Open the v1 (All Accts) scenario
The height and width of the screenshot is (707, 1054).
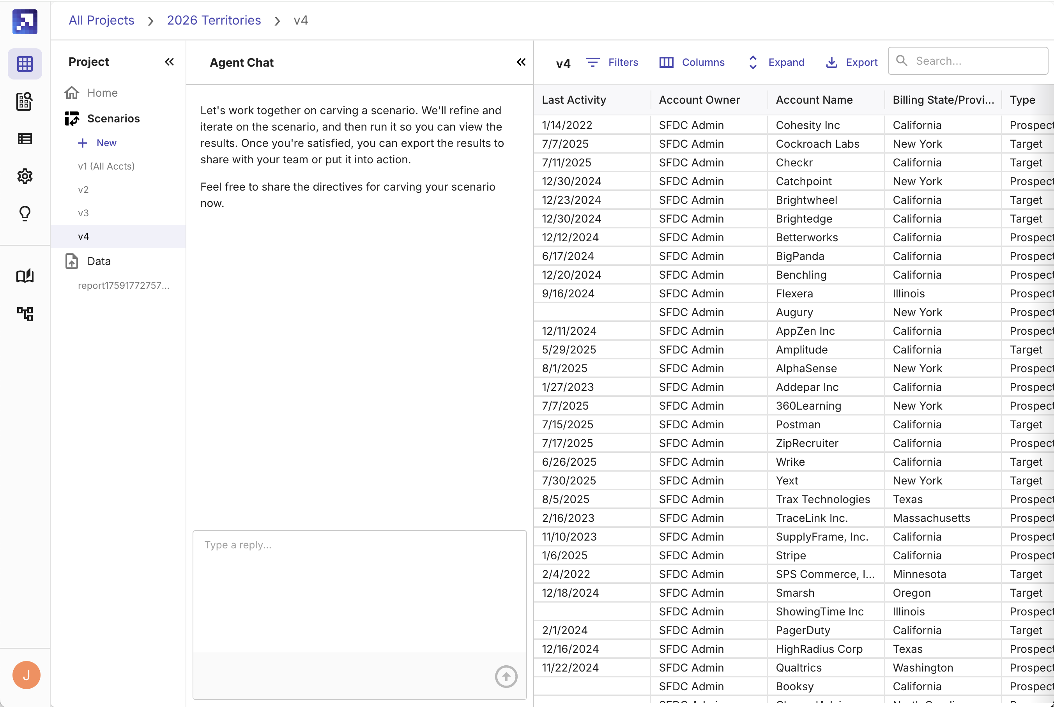[106, 166]
